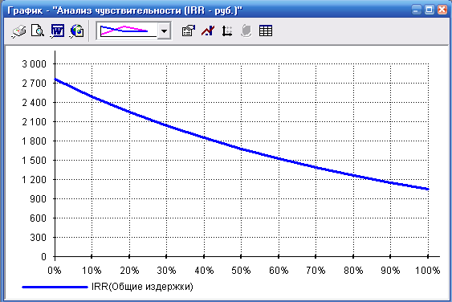Export chart to Word icon
Image resolution: width=452 pixels, height=302 pixels.
57,31
